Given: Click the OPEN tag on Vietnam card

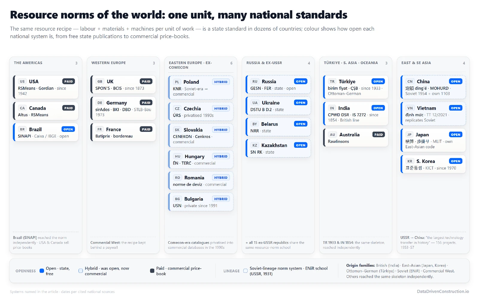Looking at the screenshot, I should [456, 108].
